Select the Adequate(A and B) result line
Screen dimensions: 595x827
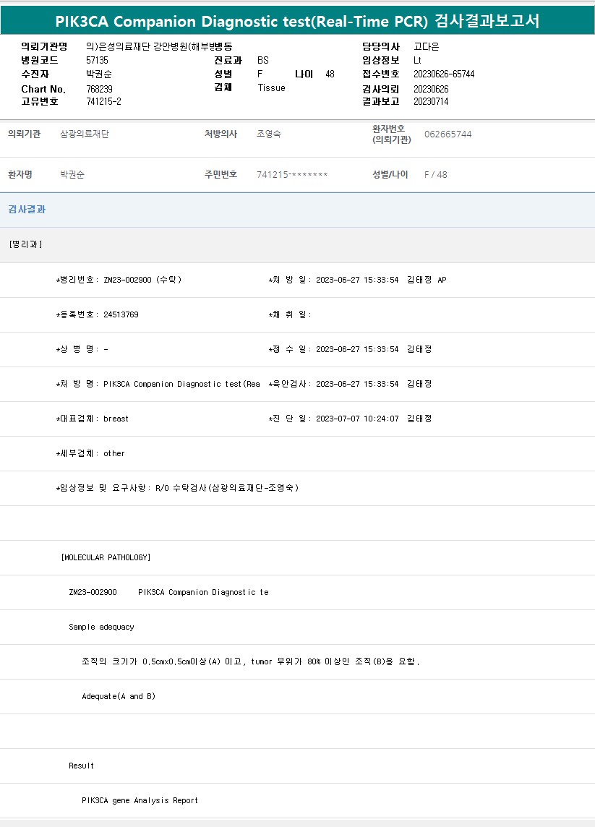(119, 696)
